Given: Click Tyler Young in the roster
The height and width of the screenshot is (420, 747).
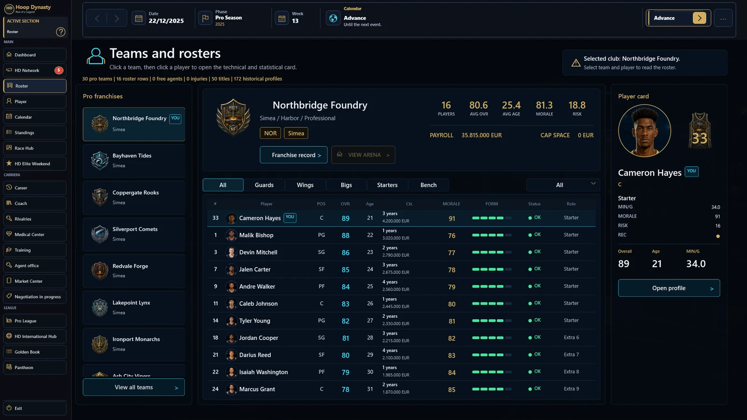Looking at the screenshot, I should tap(402, 321).
